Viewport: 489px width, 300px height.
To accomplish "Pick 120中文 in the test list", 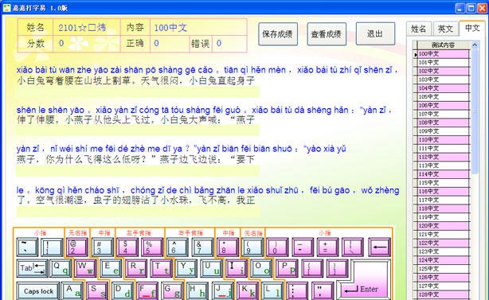I will click(x=443, y=226).
